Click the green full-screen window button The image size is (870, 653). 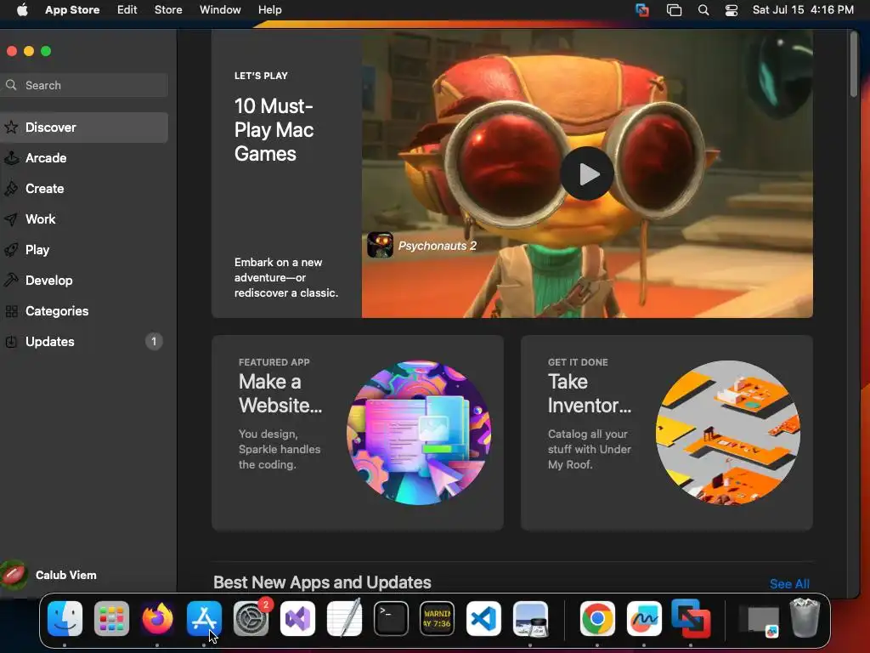(46, 51)
